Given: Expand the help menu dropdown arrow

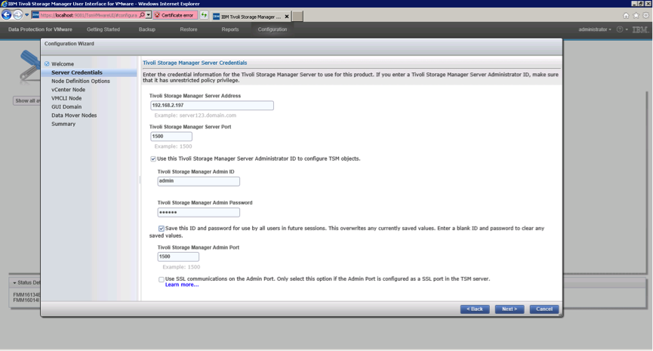Looking at the screenshot, I should click(x=627, y=29).
